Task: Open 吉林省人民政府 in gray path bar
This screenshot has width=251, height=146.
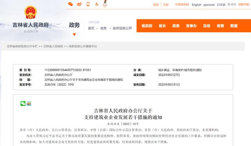Action: coord(53,46)
